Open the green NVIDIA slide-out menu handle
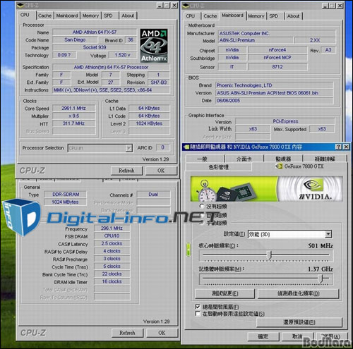This screenshot has width=353, height=349. [x=189, y=250]
